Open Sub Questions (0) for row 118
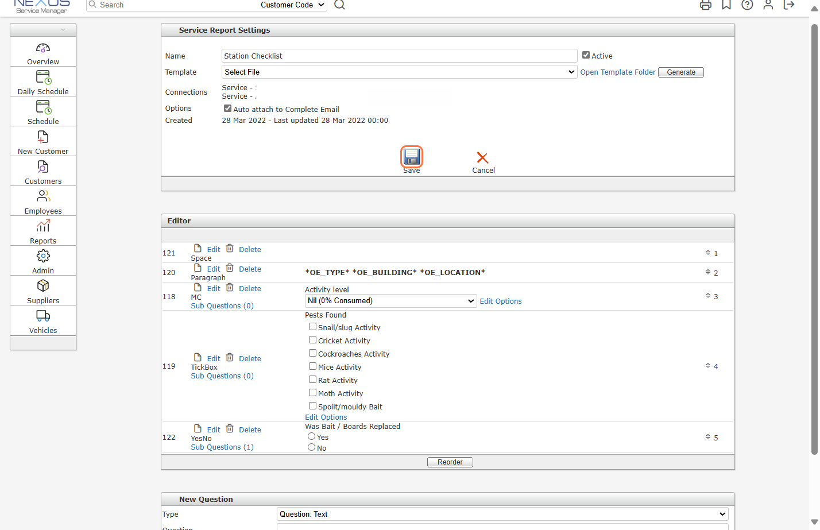820x530 pixels. coord(222,305)
